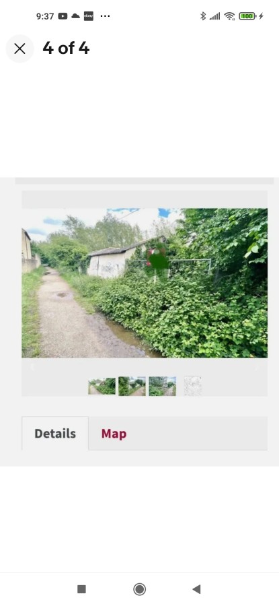Open the eBay notification icon
The image size is (279, 606).
pyautogui.click(x=89, y=16)
